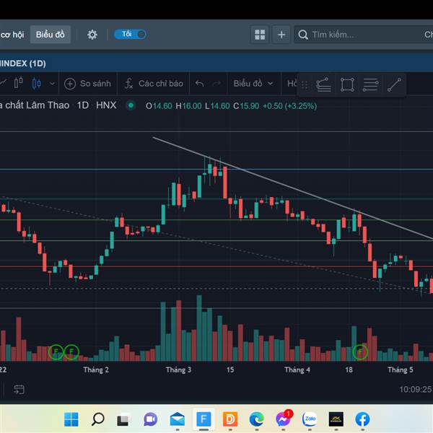Viewport: 433px width, 433px height.
Task: Open the go-to-date calendar icon
Action: 19,390
